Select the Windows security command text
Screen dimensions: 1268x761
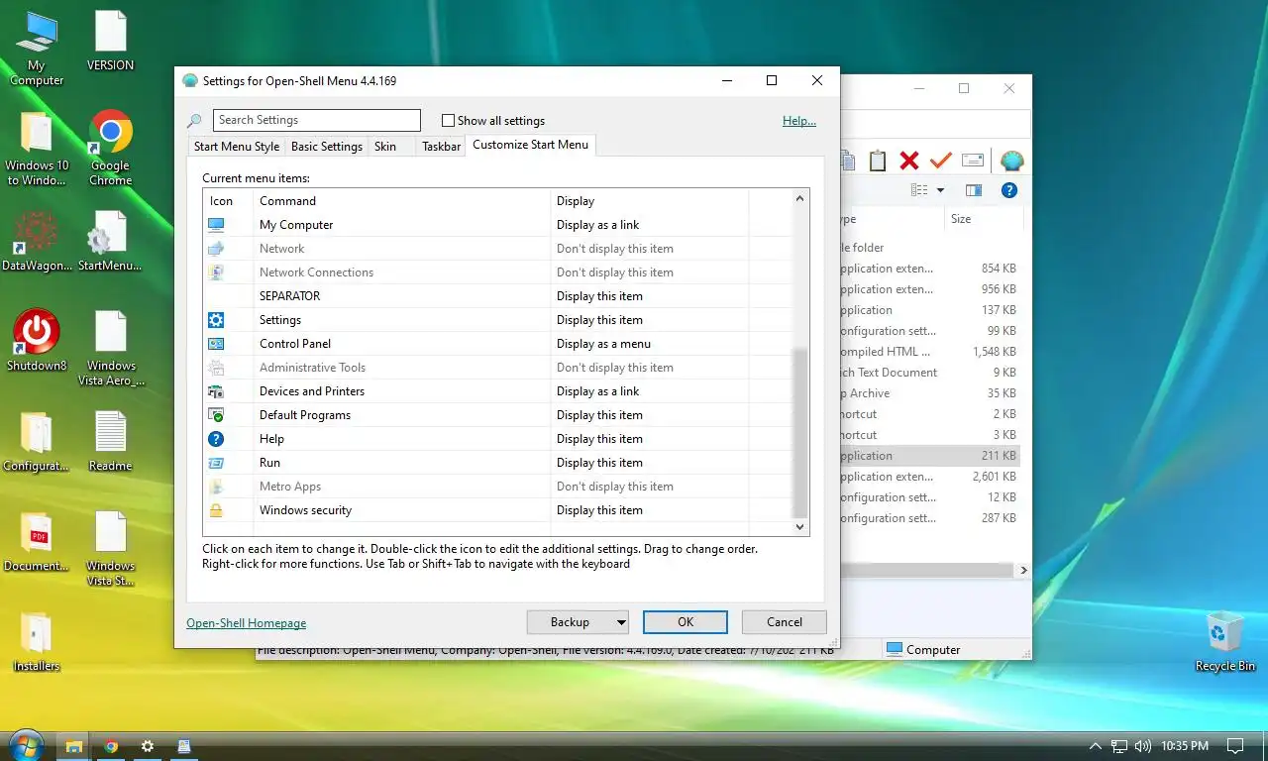coord(306,510)
